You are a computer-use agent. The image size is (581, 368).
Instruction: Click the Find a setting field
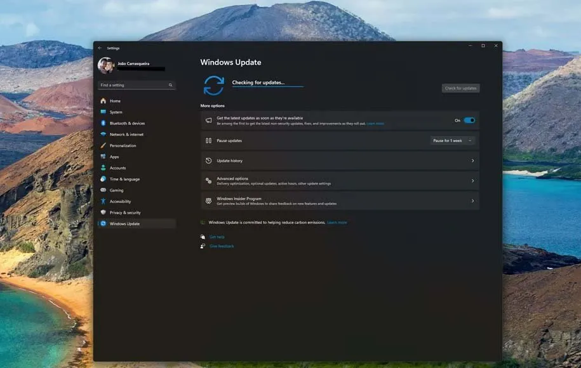click(132, 85)
